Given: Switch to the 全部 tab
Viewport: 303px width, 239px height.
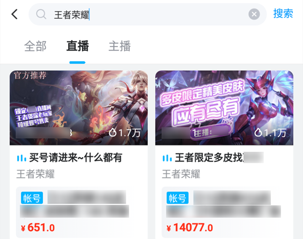Looking at the screenshot, I should point(35,46).
